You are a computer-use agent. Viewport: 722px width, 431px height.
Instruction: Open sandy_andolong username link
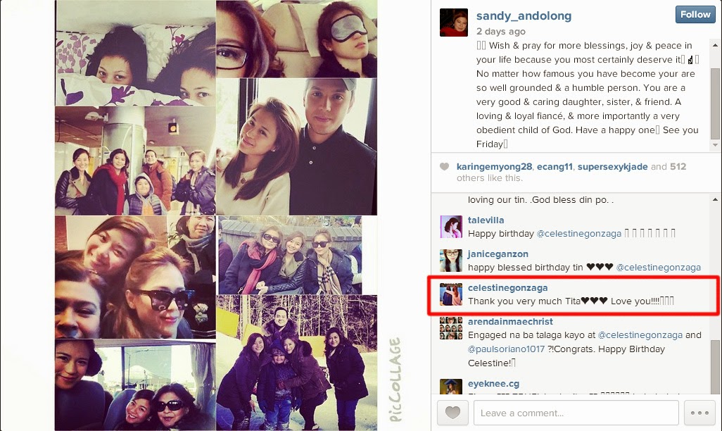point(524,15)
